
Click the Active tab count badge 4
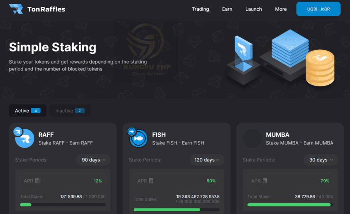click(36, 111)
